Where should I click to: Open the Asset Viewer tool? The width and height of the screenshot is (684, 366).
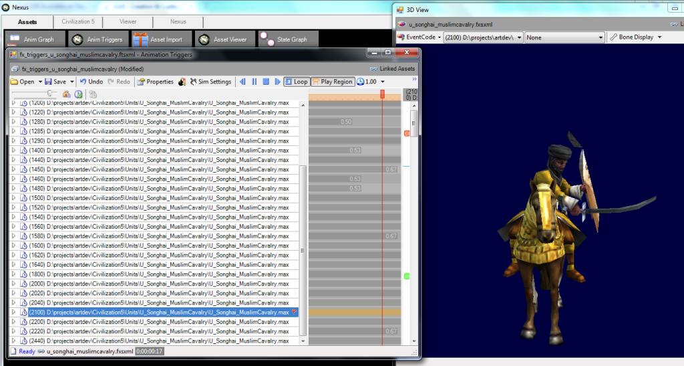[x=224, y=39]
